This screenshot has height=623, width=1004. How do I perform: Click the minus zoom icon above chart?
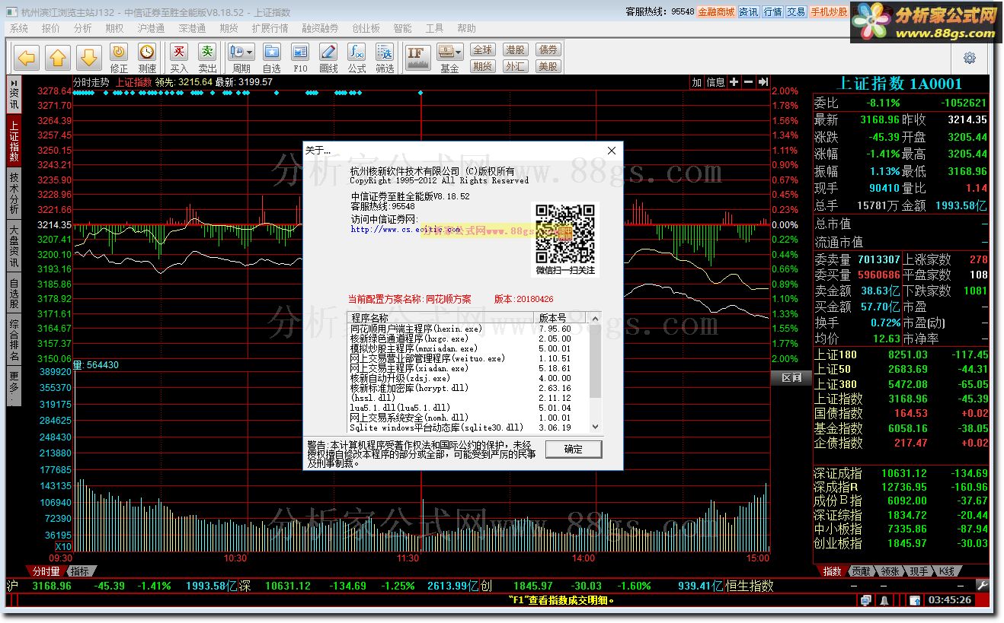[x=748, y=82]
